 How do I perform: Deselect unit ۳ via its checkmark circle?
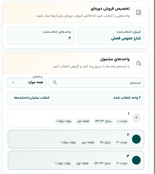point(136,160)
